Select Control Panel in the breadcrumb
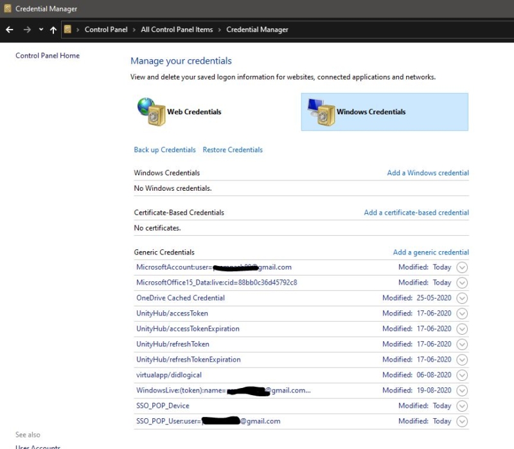Image resolution: width=514 pixels, height=449 pixels. tap(106, 30)
